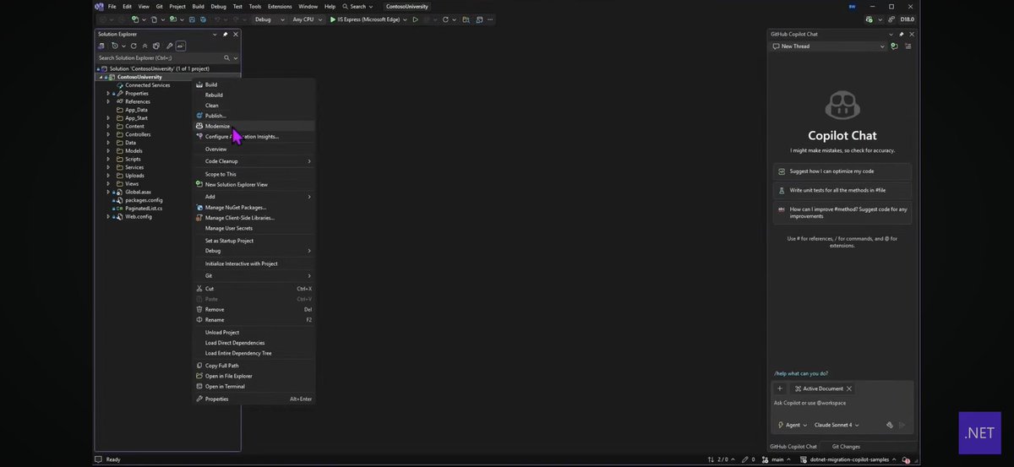Click the Start Without Debugging play icon
This screenshot has width=1014, height=467.
click(x=415, y=19)
